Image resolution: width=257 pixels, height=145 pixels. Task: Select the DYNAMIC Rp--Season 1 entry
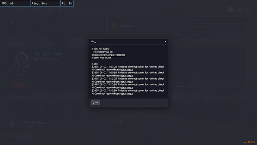click(x=33, y=123)
